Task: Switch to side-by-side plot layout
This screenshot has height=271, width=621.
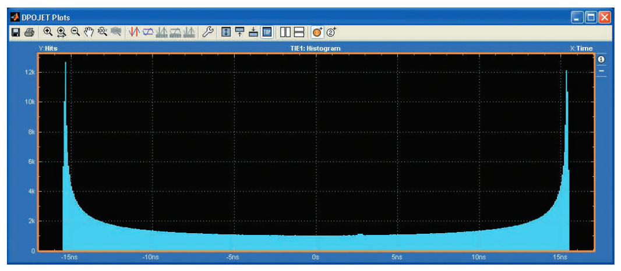Action: 285,33
